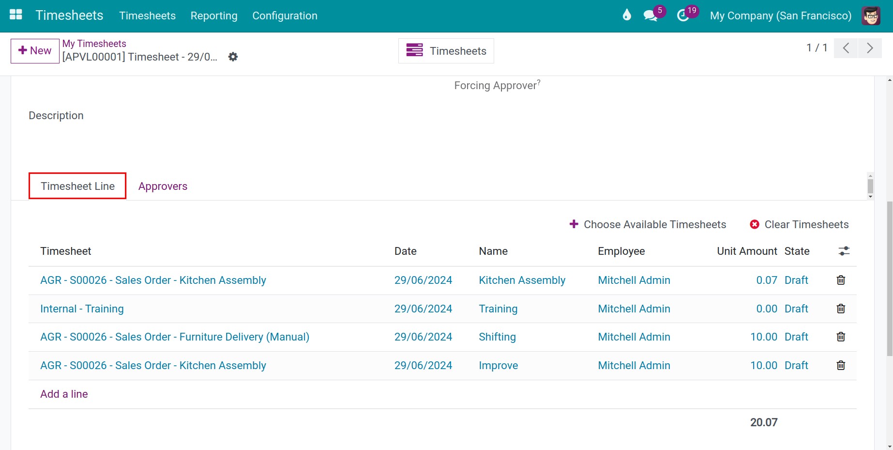Go back to My Timesheets breadcrumb
893x450 pixels.
(x=94, y=44)
